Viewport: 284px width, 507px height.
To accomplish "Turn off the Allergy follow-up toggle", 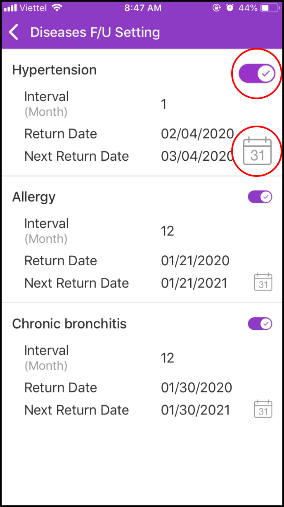I will click(x=260, y=197).
